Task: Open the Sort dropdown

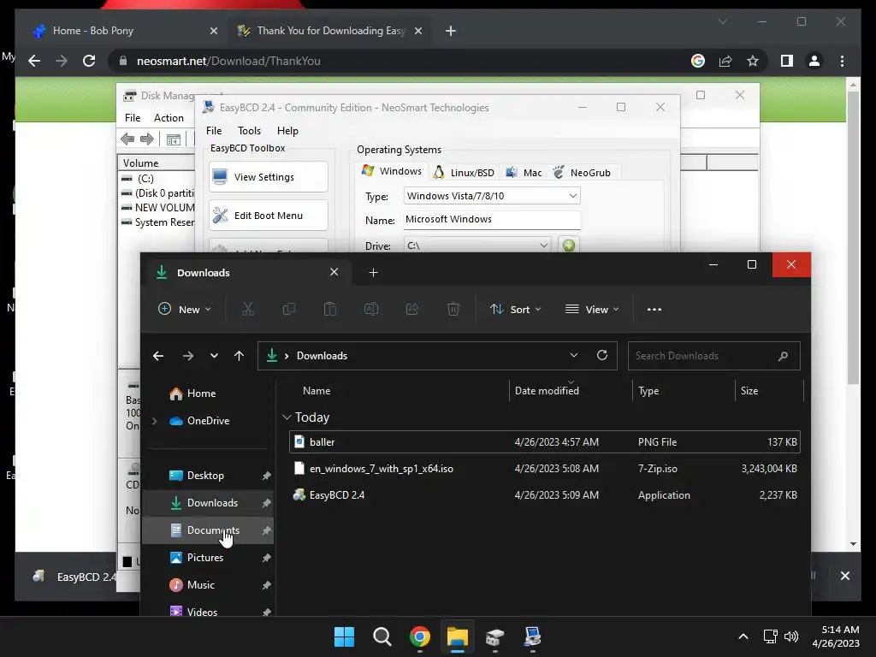Action: pos(515,309)
